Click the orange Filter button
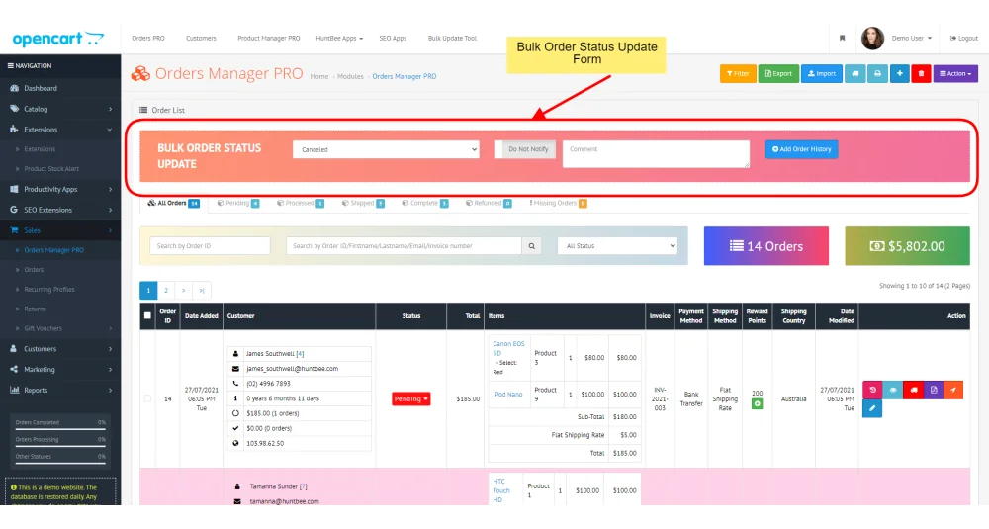 738,74
